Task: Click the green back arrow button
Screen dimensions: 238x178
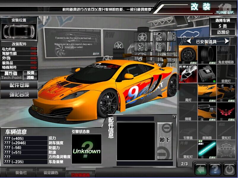Action: [x=201, y=169]
